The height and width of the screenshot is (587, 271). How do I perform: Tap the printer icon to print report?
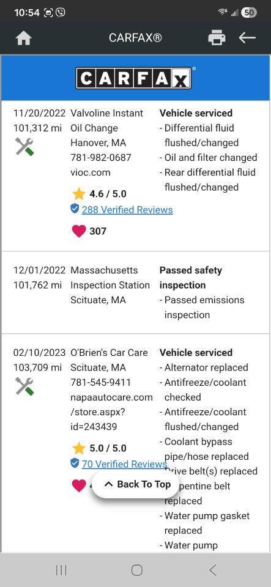tap(217, 38)
